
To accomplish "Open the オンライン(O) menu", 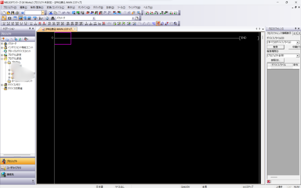I will [x=84, y=7].
